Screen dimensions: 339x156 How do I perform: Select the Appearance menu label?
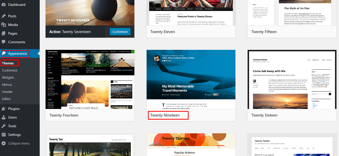[x=18, y=53]
